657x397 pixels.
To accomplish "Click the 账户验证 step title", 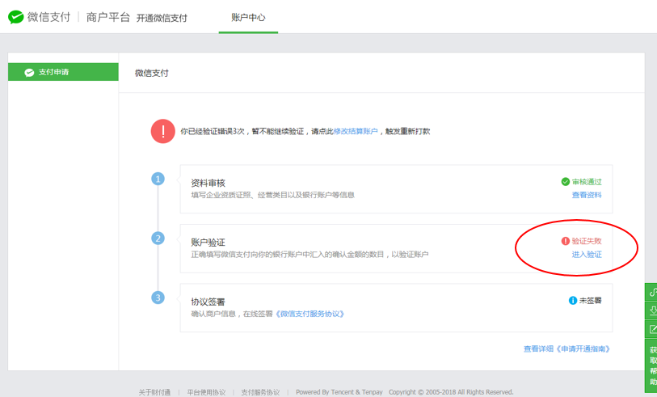I will (208, 243).
